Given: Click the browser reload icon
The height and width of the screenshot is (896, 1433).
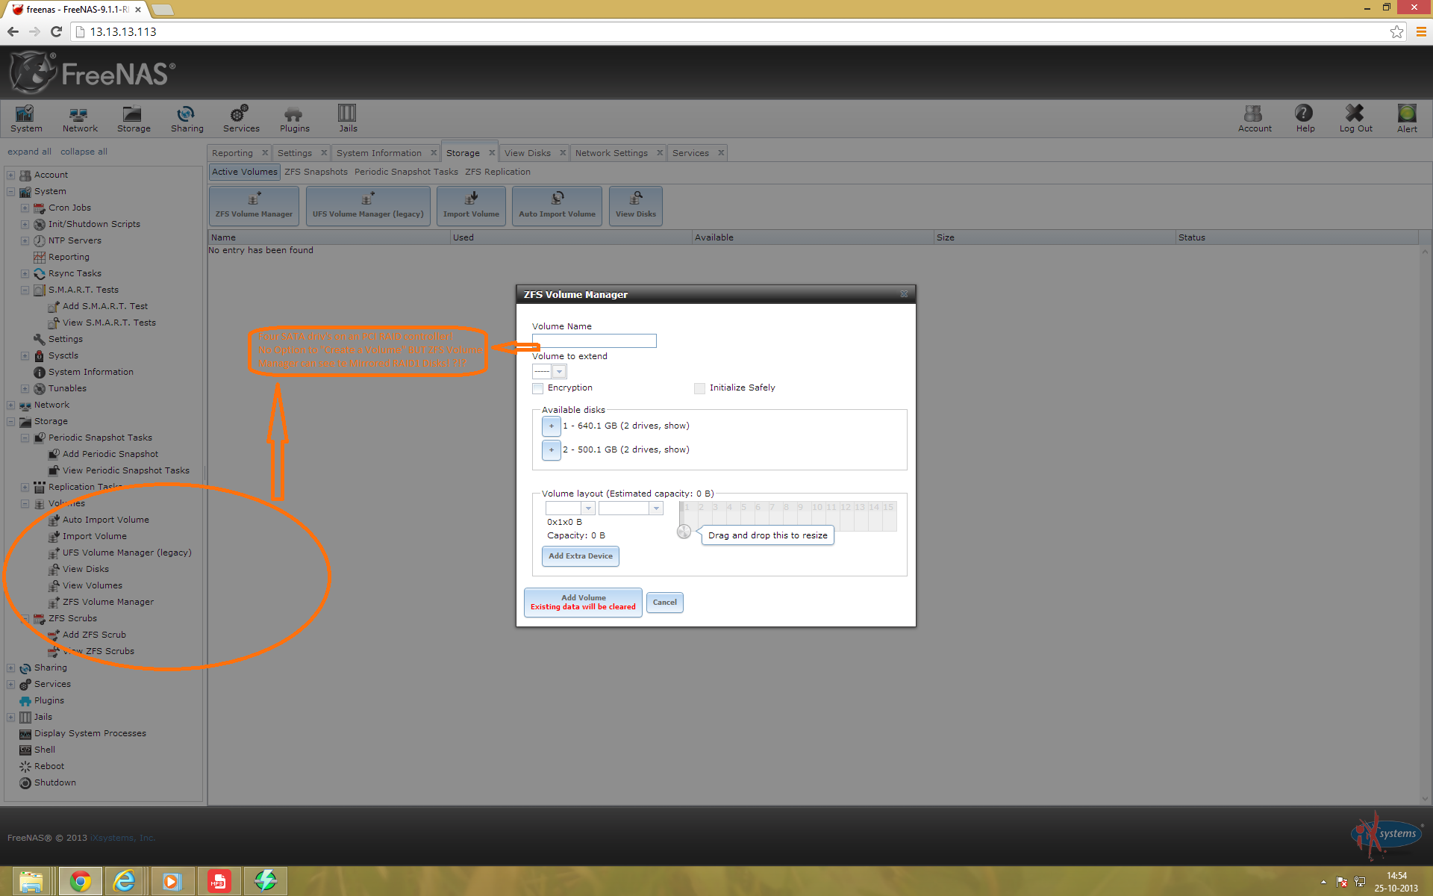Looking at the screenshot, I should 56,31.
